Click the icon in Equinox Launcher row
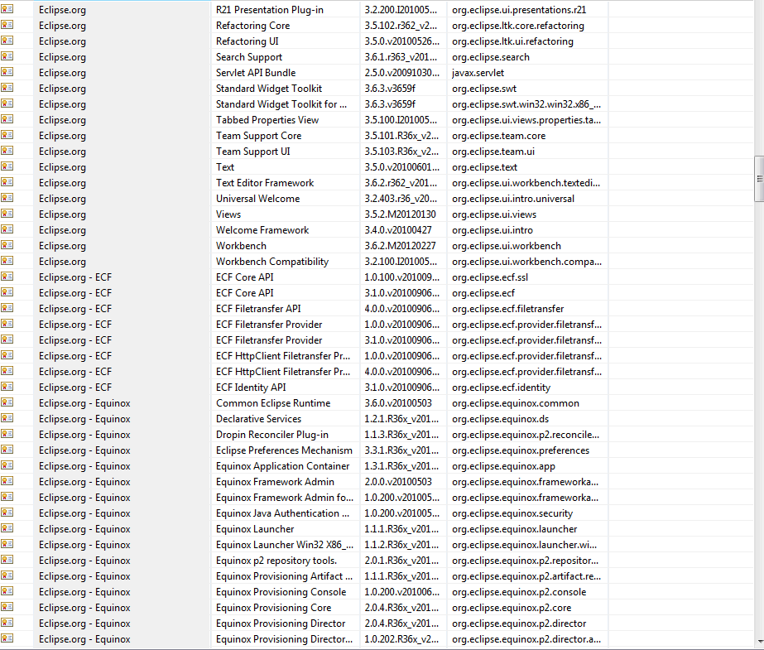764x650 pixels. (x=7, y=527)
